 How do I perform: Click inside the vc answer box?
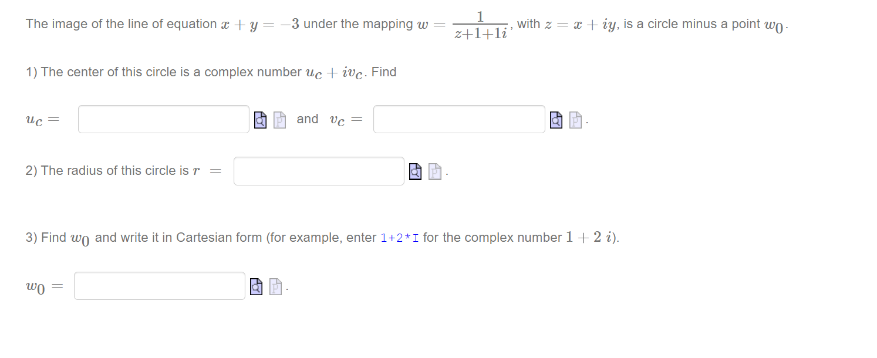tap(458, 119)
